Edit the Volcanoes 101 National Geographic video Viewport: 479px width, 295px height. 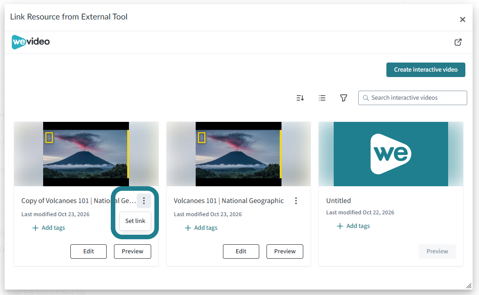(241, 251)
